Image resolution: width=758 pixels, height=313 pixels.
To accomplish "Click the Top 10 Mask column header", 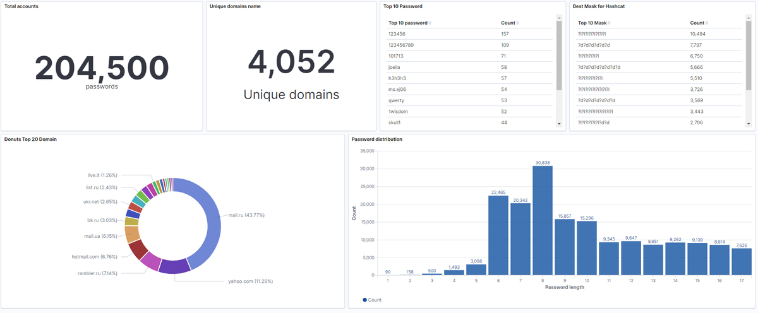I will [593, 23].
